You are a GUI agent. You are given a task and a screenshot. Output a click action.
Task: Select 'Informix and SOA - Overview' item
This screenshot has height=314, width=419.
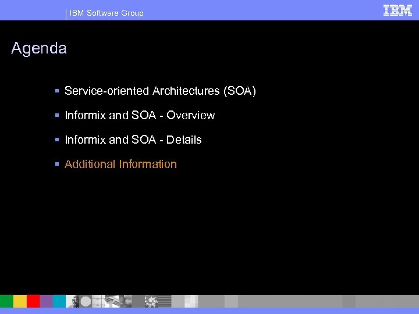click(x=140, y=115)
